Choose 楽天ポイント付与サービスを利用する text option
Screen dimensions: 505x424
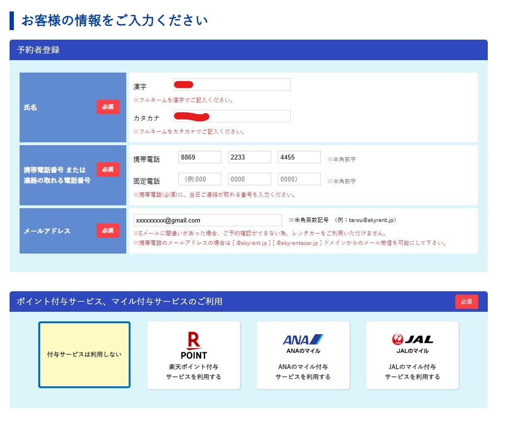[193, 372]
